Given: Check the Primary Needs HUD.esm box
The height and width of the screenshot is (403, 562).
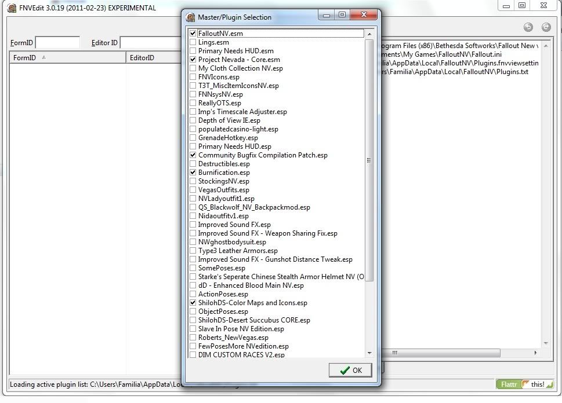Looking at the screenshot, I should [x=193, y=51].
